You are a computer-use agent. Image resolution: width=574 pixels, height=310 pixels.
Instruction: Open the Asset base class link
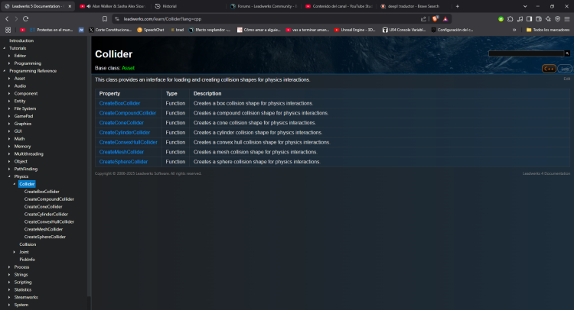point(129,68)
